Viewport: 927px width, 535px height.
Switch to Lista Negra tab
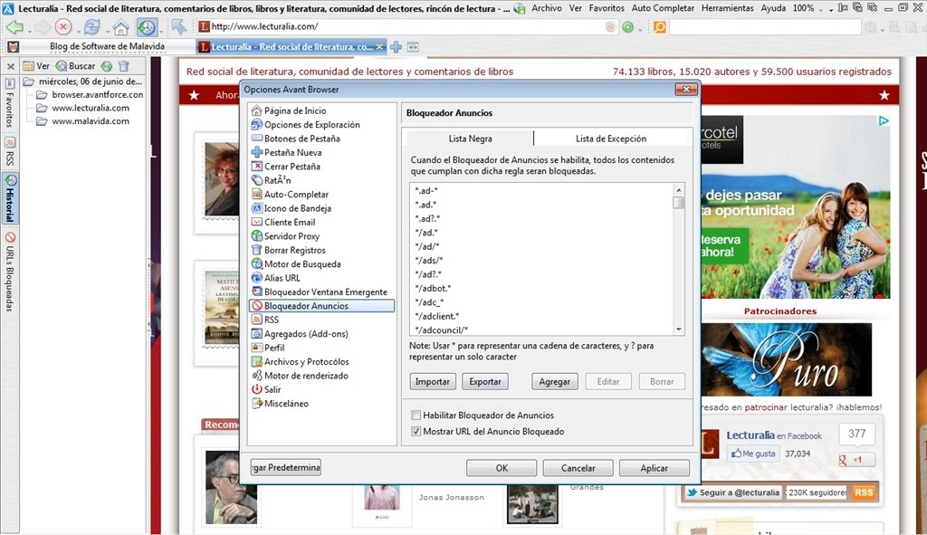click(x=470, y=139)
